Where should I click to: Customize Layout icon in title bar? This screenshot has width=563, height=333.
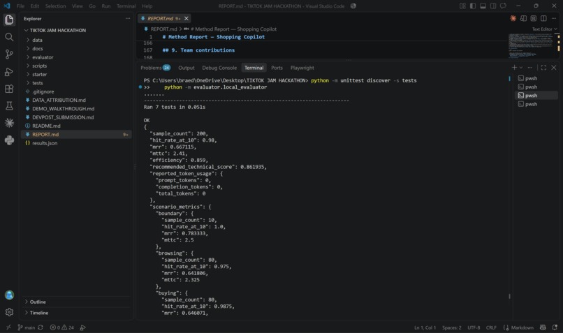pyautogui.click(x=462, y=6)
